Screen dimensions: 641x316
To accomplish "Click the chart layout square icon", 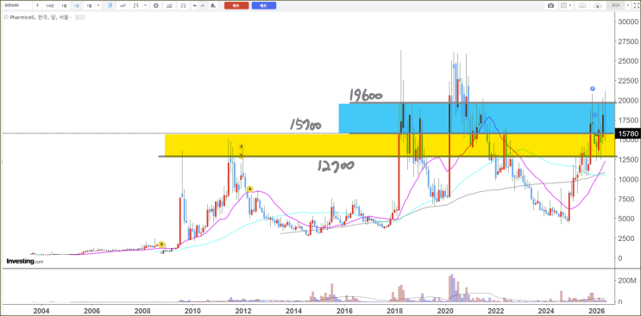I will pos(563,5).
